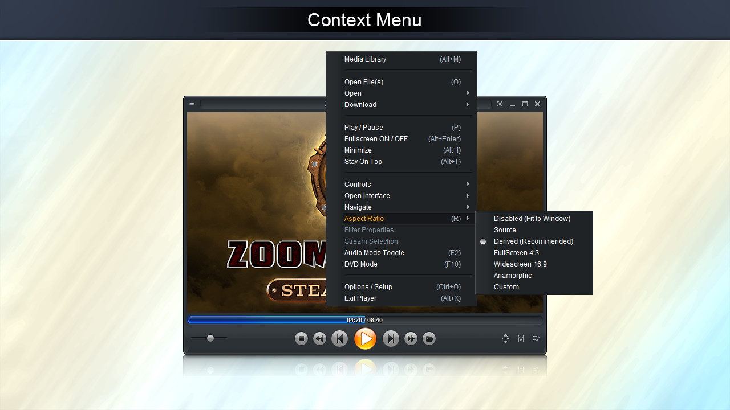This screenshot has width=730, height=410.
Task: Select FullScreen 4:3 aspect ratio
Action: (x=516, y=253)
